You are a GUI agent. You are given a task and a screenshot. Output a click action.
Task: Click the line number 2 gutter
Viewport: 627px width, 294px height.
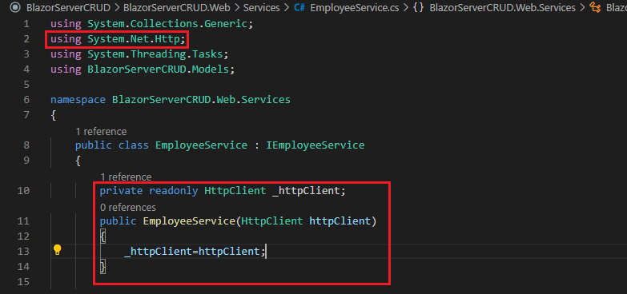26,38
